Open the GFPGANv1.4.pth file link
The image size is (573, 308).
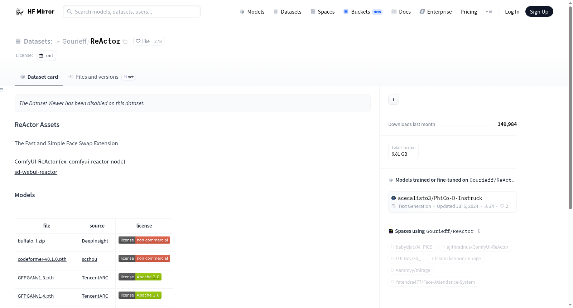tap(35, 296)
